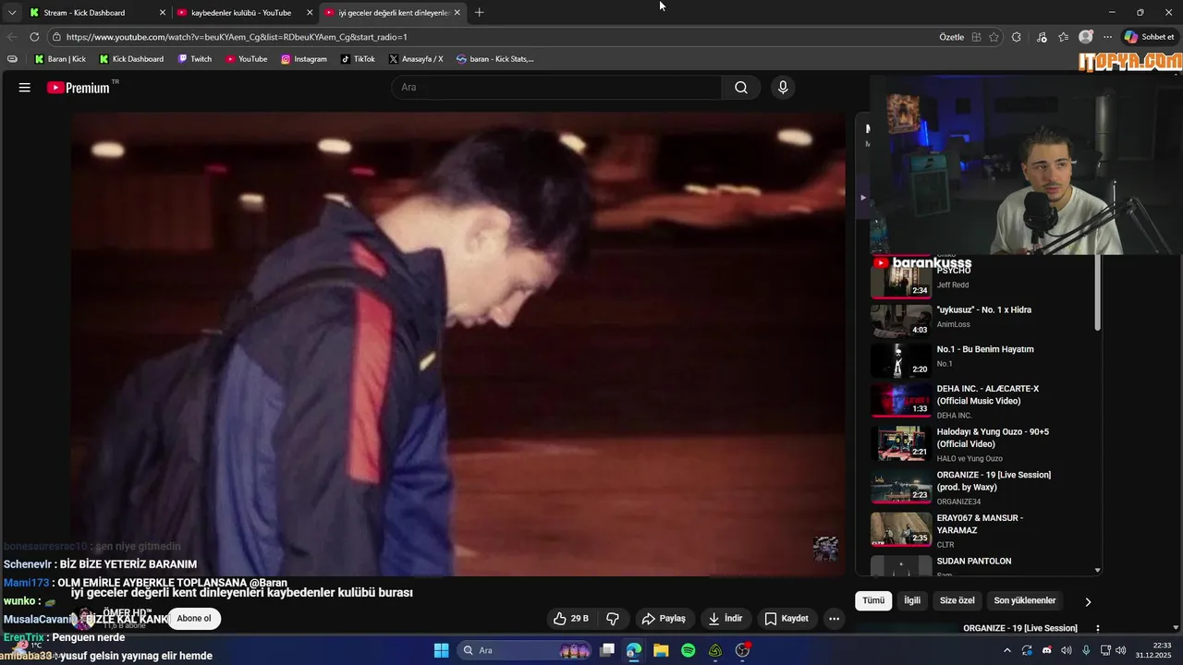1183x665 pixels.
Task: Click the Kaydet save button
Action: click(787, 619)
